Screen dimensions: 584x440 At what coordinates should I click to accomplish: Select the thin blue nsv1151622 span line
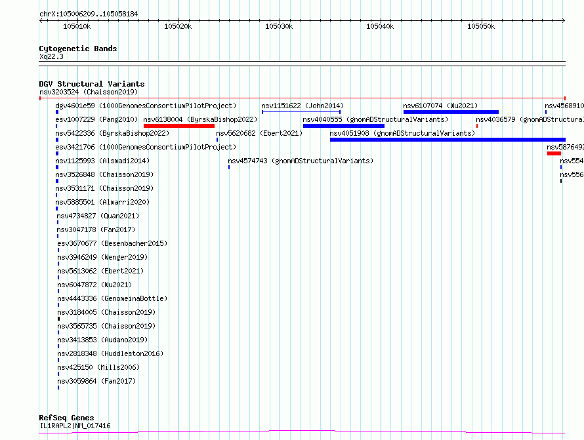(x=301, y=112)
